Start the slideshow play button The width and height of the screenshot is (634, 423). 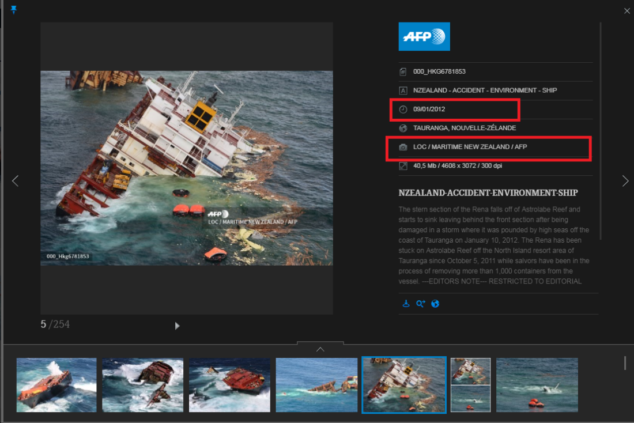point(177,326)
